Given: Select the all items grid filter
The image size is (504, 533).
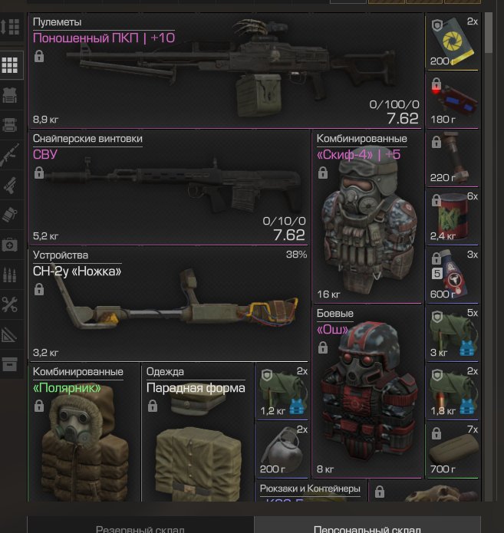Looking at the screenshot, I should point(10,65).
